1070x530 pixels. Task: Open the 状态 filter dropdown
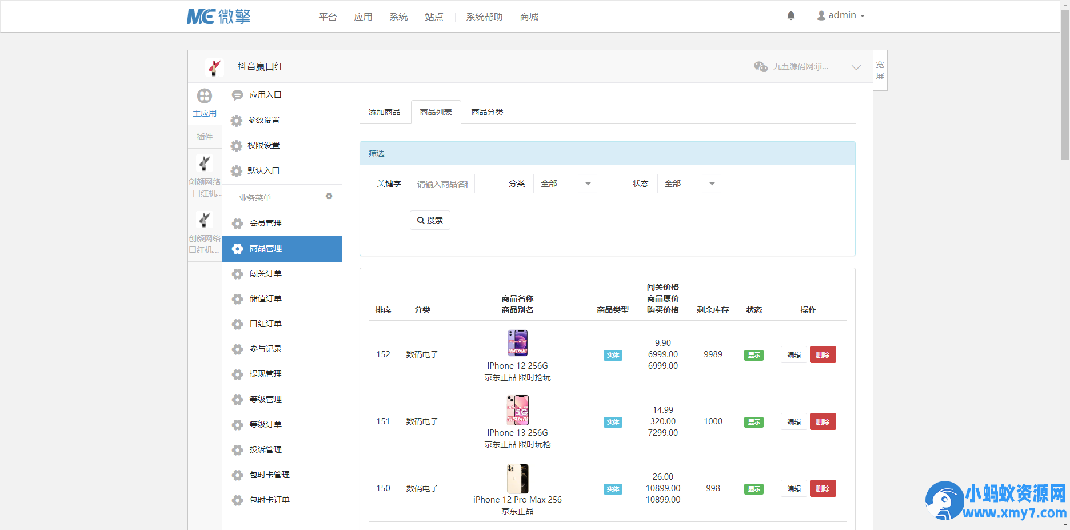(x=689, y=184)
